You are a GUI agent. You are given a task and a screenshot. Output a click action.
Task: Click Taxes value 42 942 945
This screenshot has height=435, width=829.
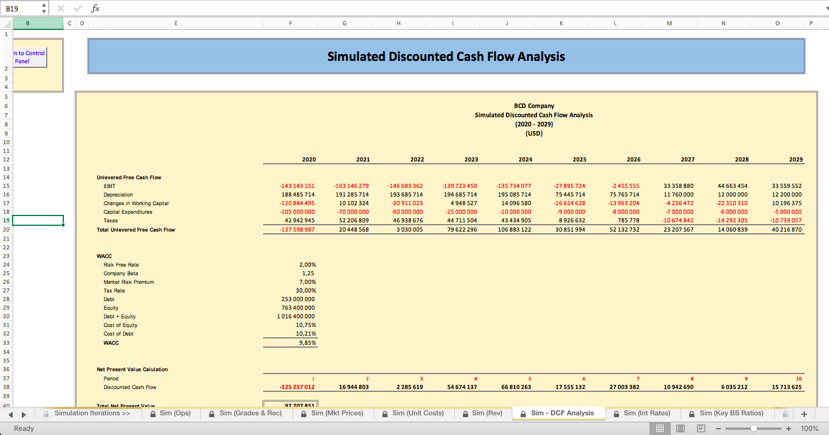tap(299, 221)
